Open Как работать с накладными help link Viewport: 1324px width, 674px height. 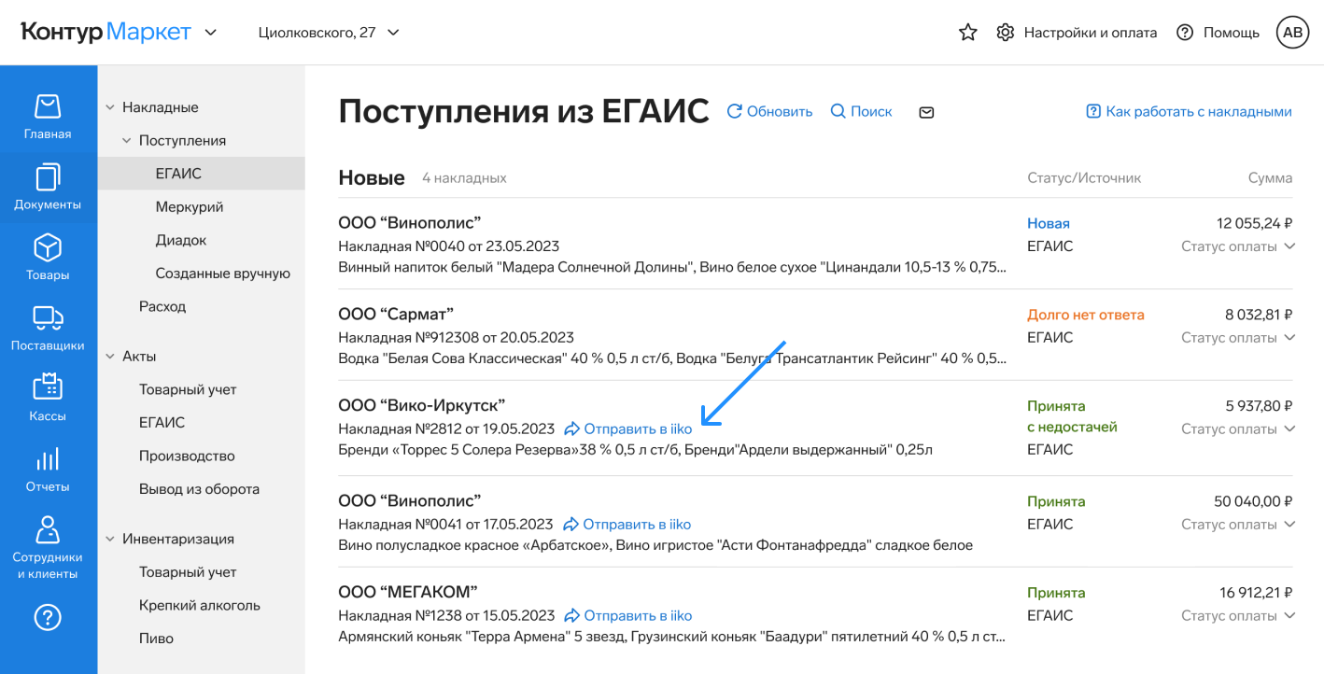[1189, 111]
